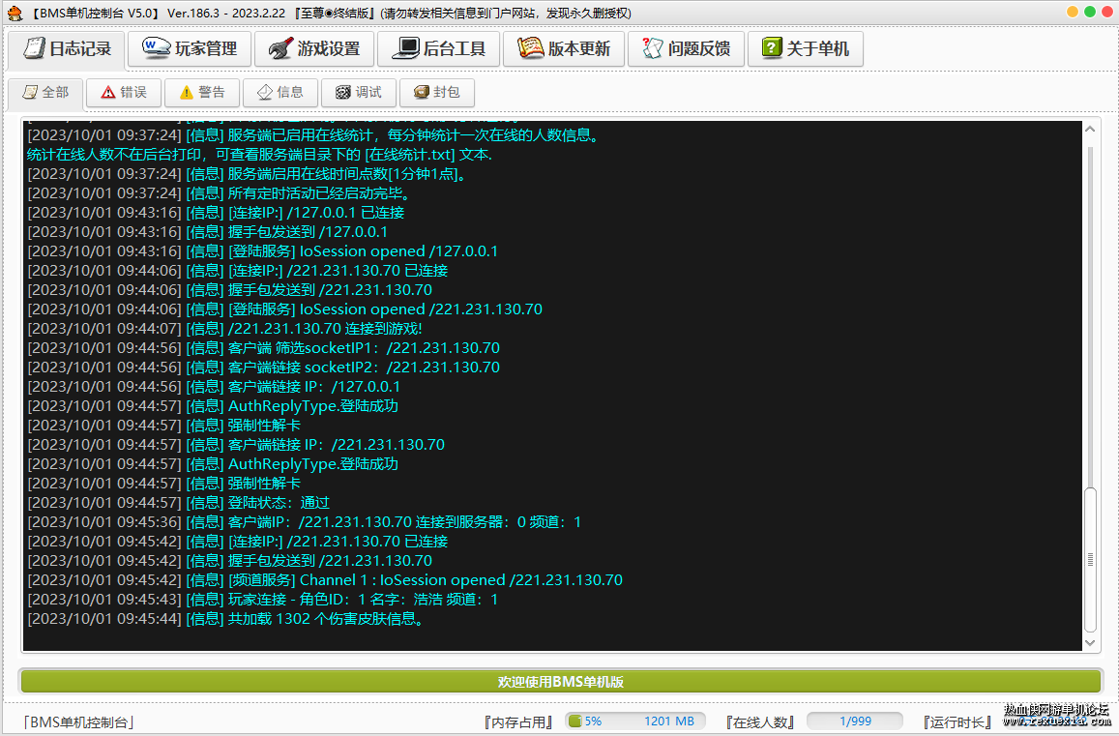Image resolution: width=1119 pixels, height=736 pixels.
Task: Click the 『运行时长』 label
Action: tap(957, 721)
